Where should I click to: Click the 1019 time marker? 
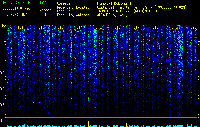tap(174, 27)
